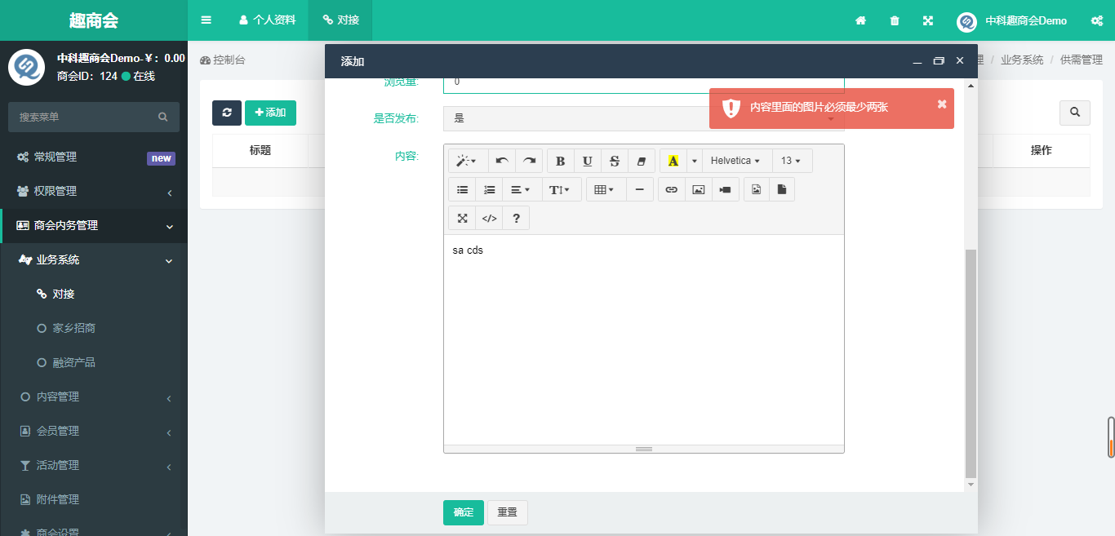Click the 重置 reset button
This screenshot has height=536, width=1115.
(507, 512)
